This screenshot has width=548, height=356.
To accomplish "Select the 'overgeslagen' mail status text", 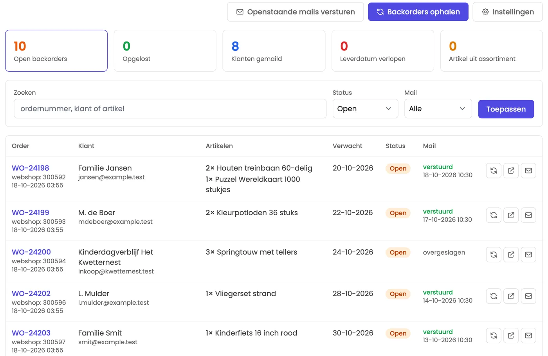I will pos(444,253).
